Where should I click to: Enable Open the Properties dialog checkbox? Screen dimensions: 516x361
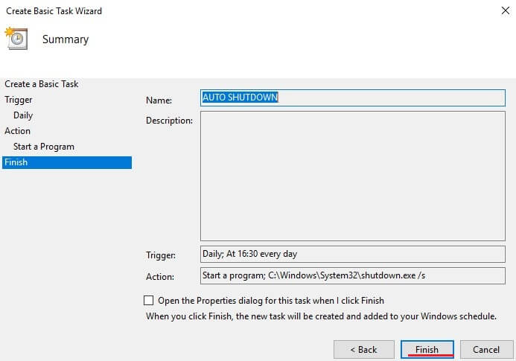pyautogui.click(x=148, y=300)
